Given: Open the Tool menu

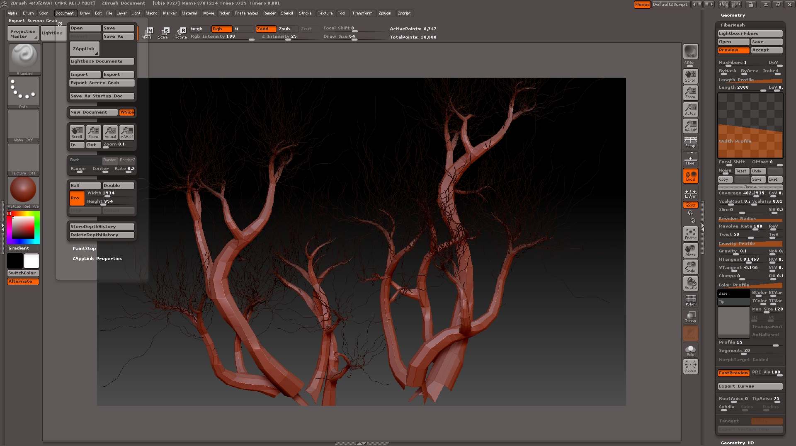Looking at the screenshot, I should pos(342,13).
